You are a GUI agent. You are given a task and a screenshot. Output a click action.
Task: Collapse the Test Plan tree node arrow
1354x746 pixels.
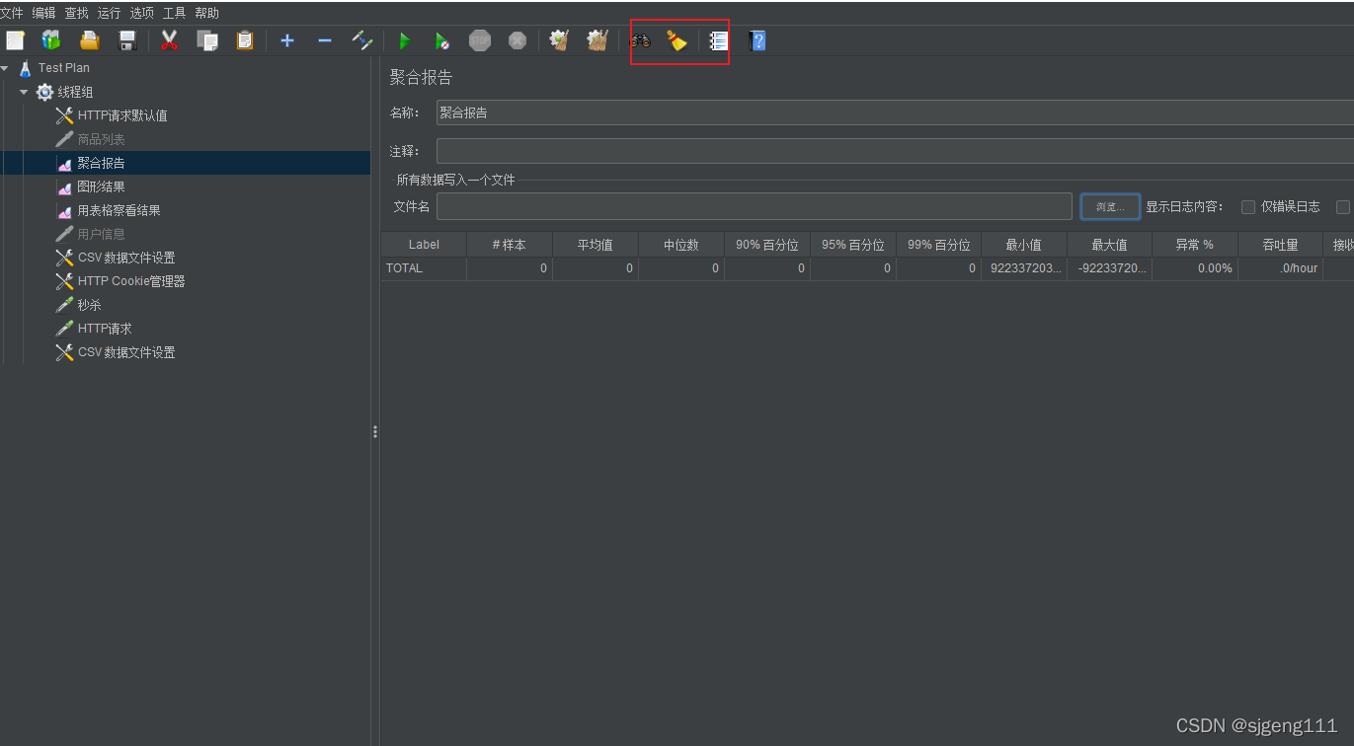5,68
